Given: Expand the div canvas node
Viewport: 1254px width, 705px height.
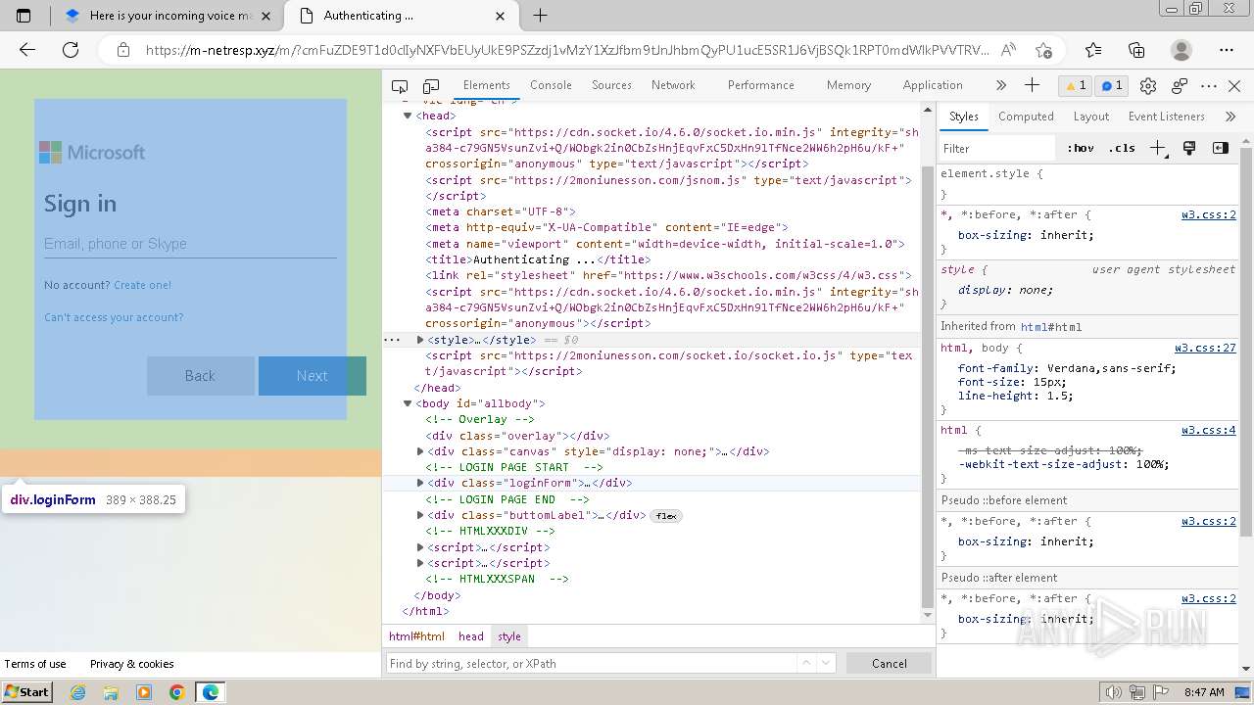Looking at the screenshot, I should click(x=420, y=451).
